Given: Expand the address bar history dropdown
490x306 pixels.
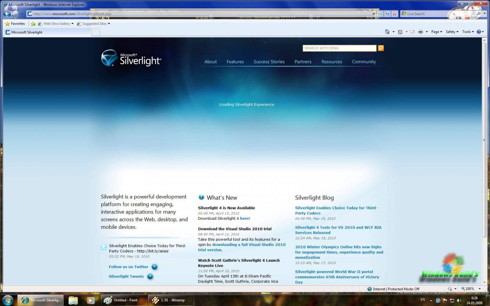Looking at the screenshot, I should point(374,14).
